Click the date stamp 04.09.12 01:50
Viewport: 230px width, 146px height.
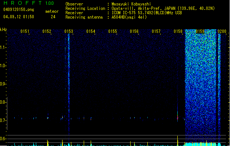[19, 17]
